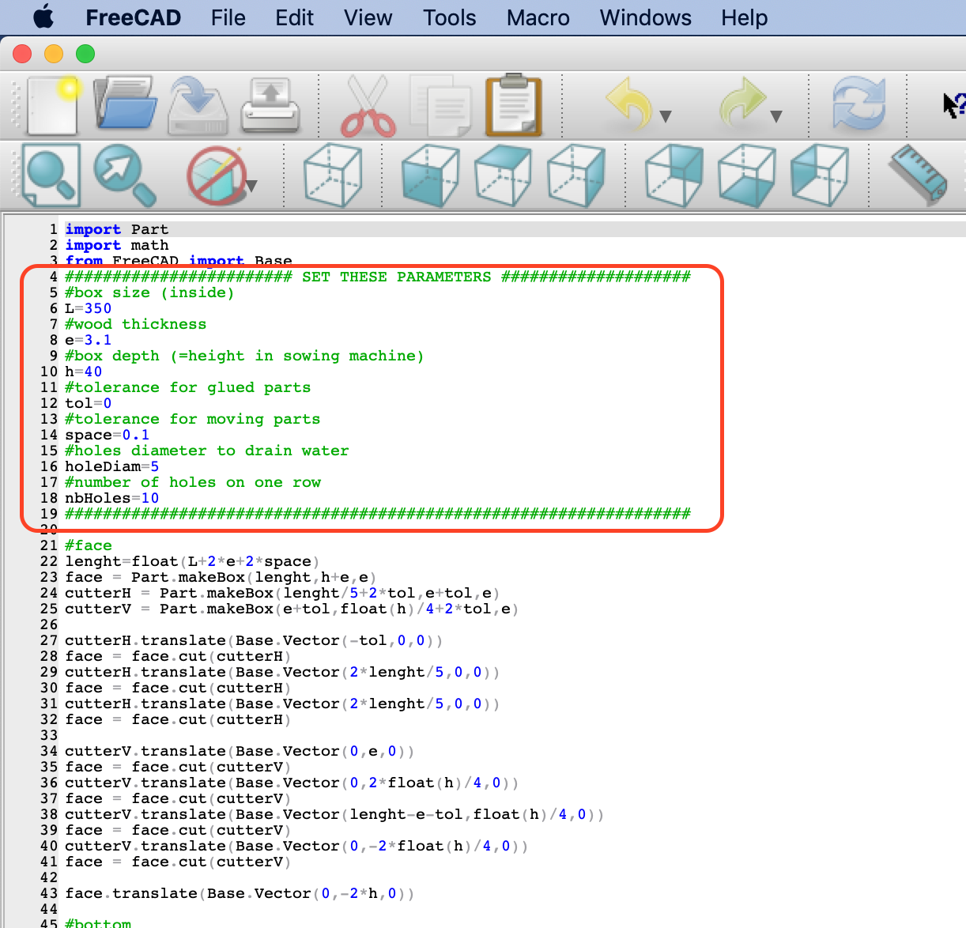Undo the last action with the yellow arrow
966x928 pixels.
(x=629, y=104)
